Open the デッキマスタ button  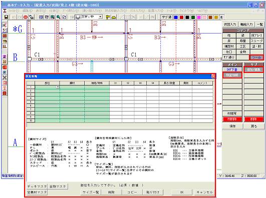(x=37, y=186)
